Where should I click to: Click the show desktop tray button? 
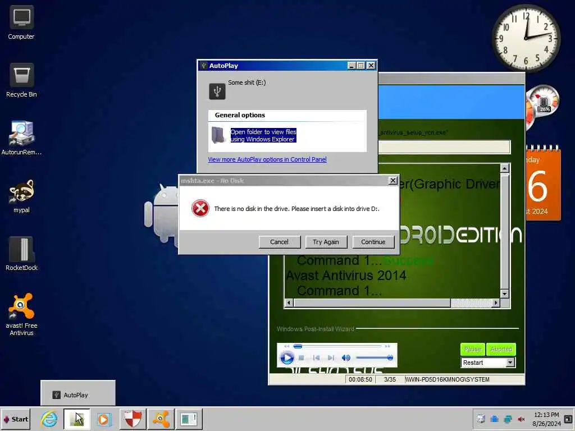pos(568,419)
